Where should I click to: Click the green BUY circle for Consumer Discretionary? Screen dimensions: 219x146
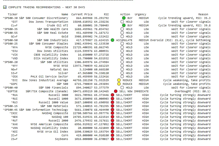124,18
